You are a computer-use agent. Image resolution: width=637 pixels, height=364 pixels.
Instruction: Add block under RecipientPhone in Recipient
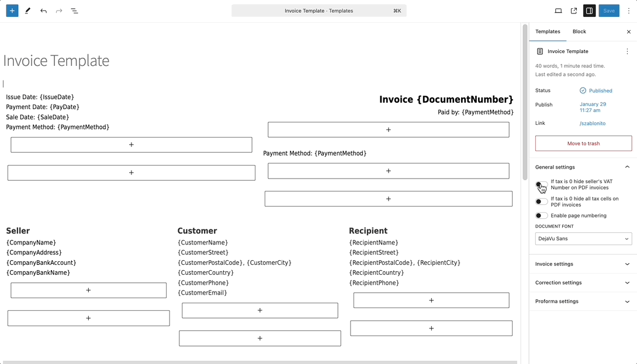431,300
